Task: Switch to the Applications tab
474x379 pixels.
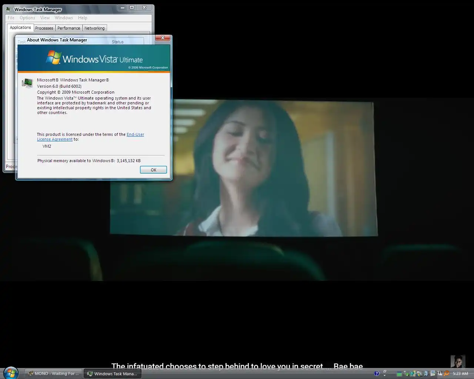Action: point(20,27)
